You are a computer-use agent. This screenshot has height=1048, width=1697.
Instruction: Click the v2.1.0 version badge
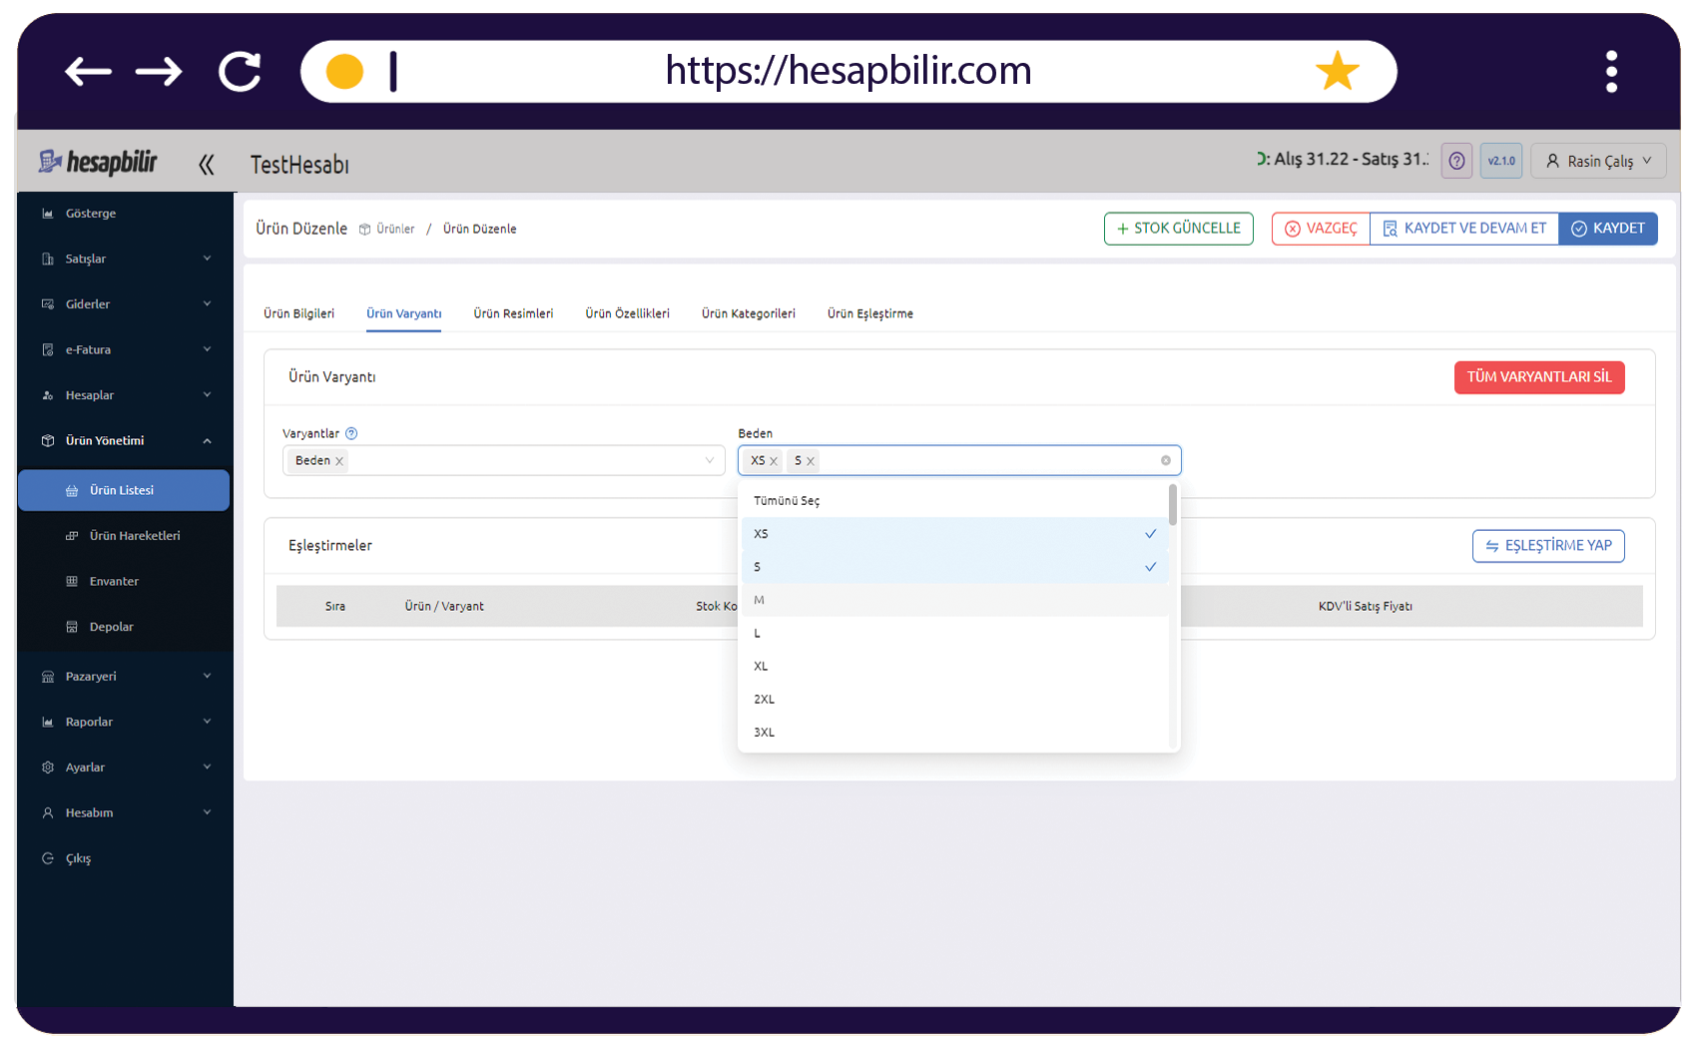(x=1501, y=161)
